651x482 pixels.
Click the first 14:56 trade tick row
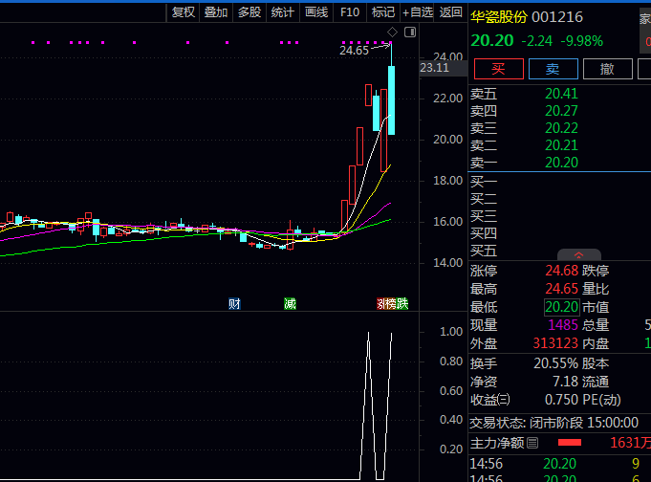pyautogui.click(x=559, y=463)
